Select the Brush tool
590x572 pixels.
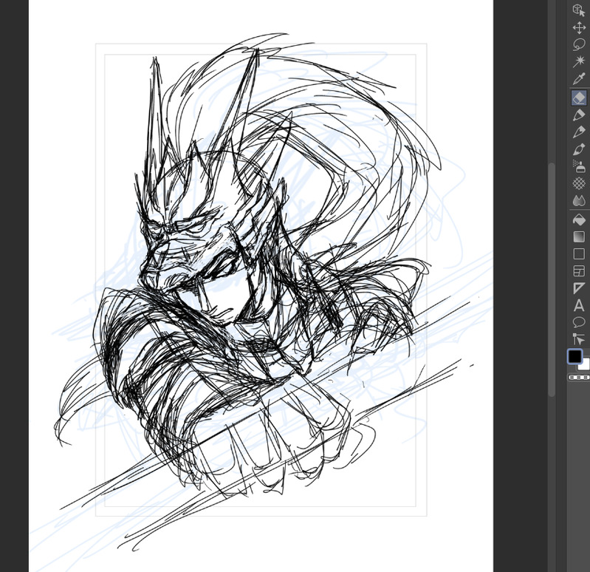[x=579, y=149]
